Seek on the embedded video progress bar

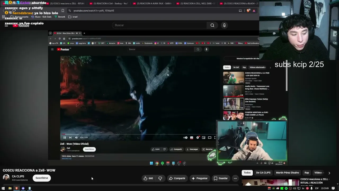click(x=138, y=134)
